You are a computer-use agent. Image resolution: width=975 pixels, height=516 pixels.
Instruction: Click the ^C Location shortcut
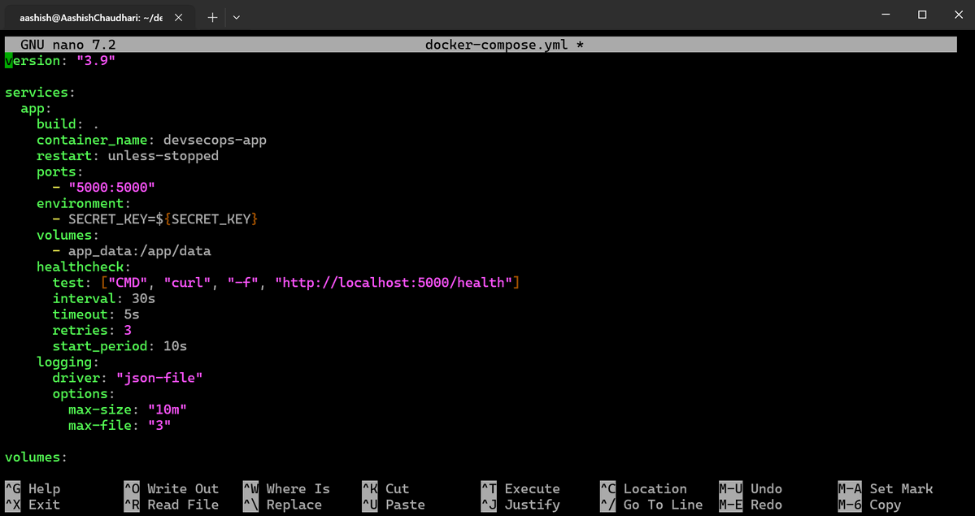coord(644,488)
